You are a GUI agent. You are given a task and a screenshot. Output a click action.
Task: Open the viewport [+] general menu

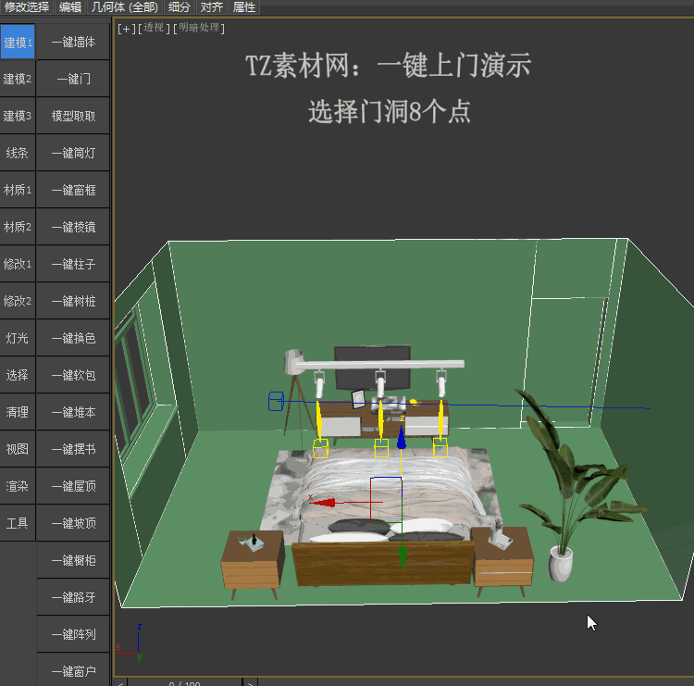(126, 29)
